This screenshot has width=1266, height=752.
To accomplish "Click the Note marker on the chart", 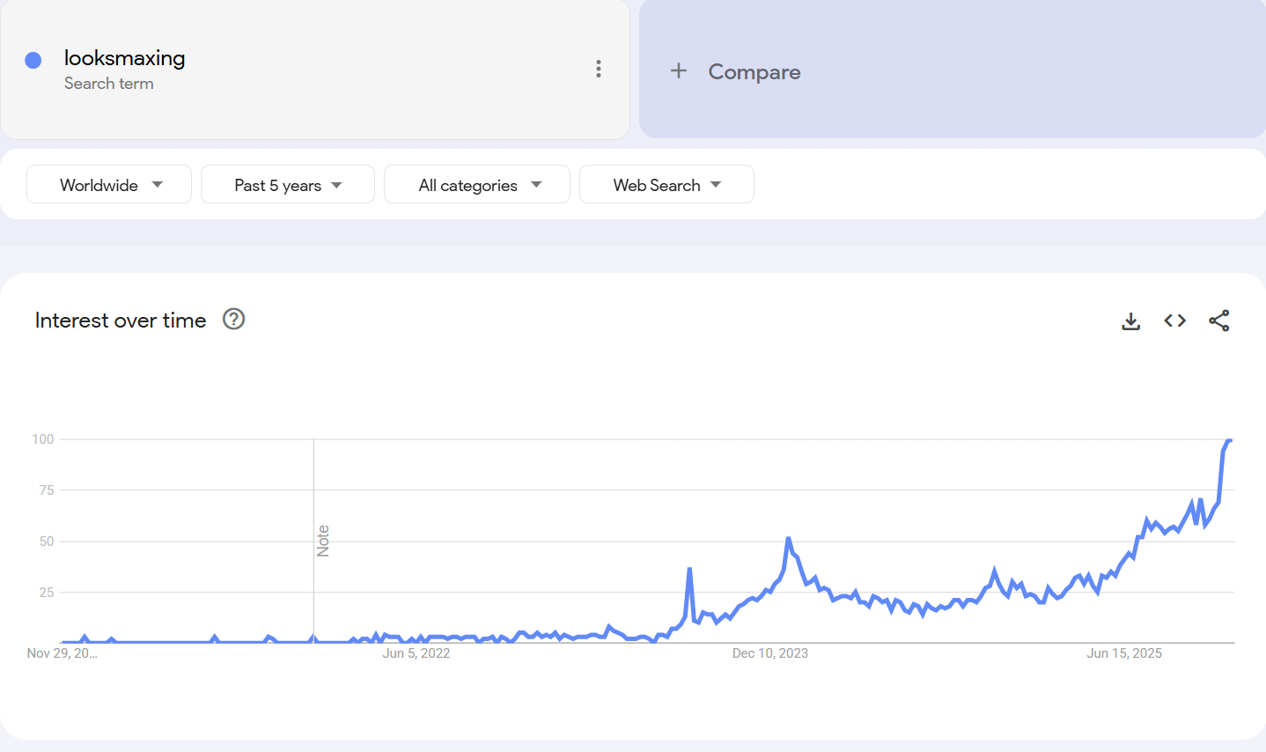I will pos(323,541).
